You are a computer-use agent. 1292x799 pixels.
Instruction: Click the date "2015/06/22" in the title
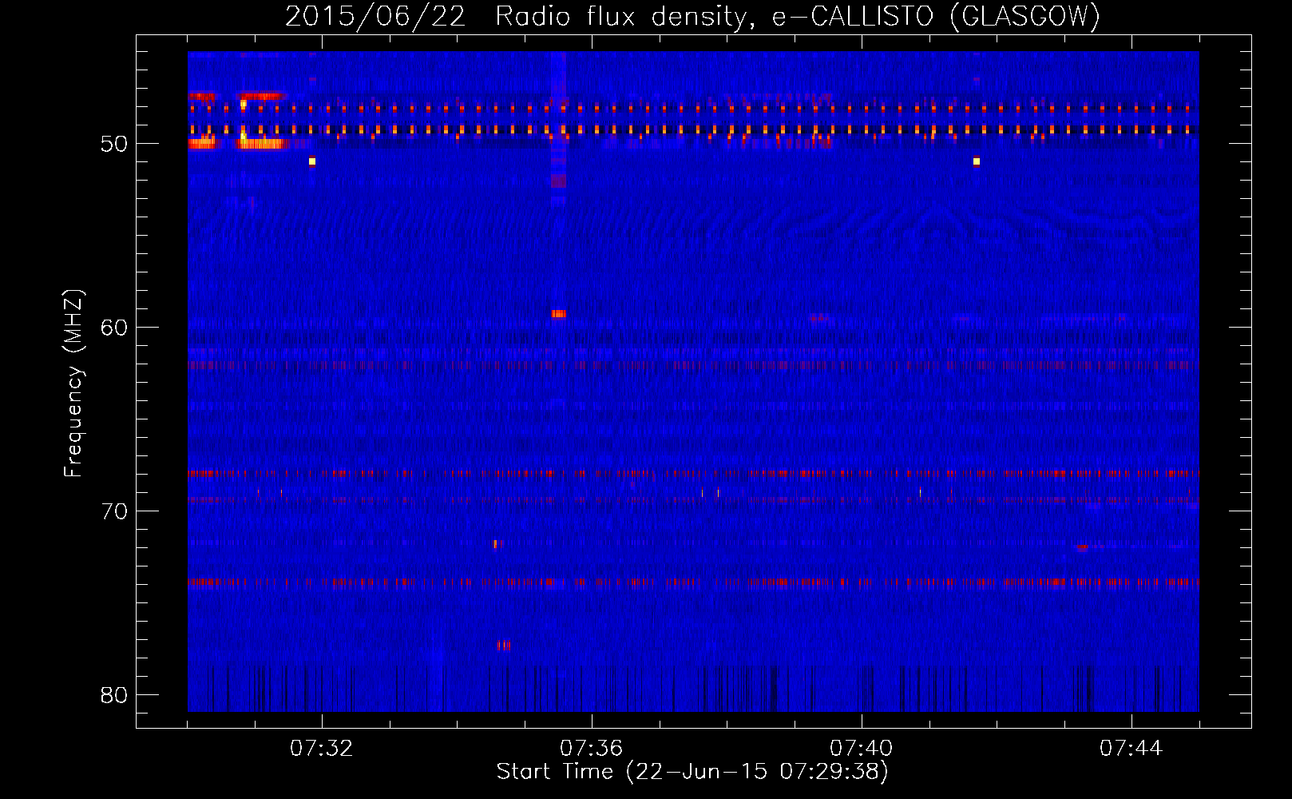375,16
